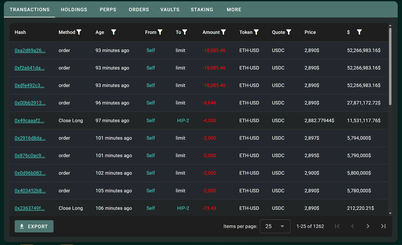Open transaction hash 0x0d96b082...
Viewport: 402px width, 245px height.
pyautogui.click(x=30, y=173)
